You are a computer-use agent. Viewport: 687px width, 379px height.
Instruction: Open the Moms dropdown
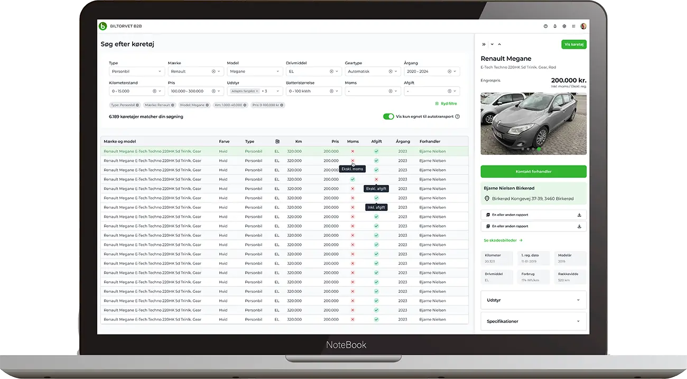point(373,91)
